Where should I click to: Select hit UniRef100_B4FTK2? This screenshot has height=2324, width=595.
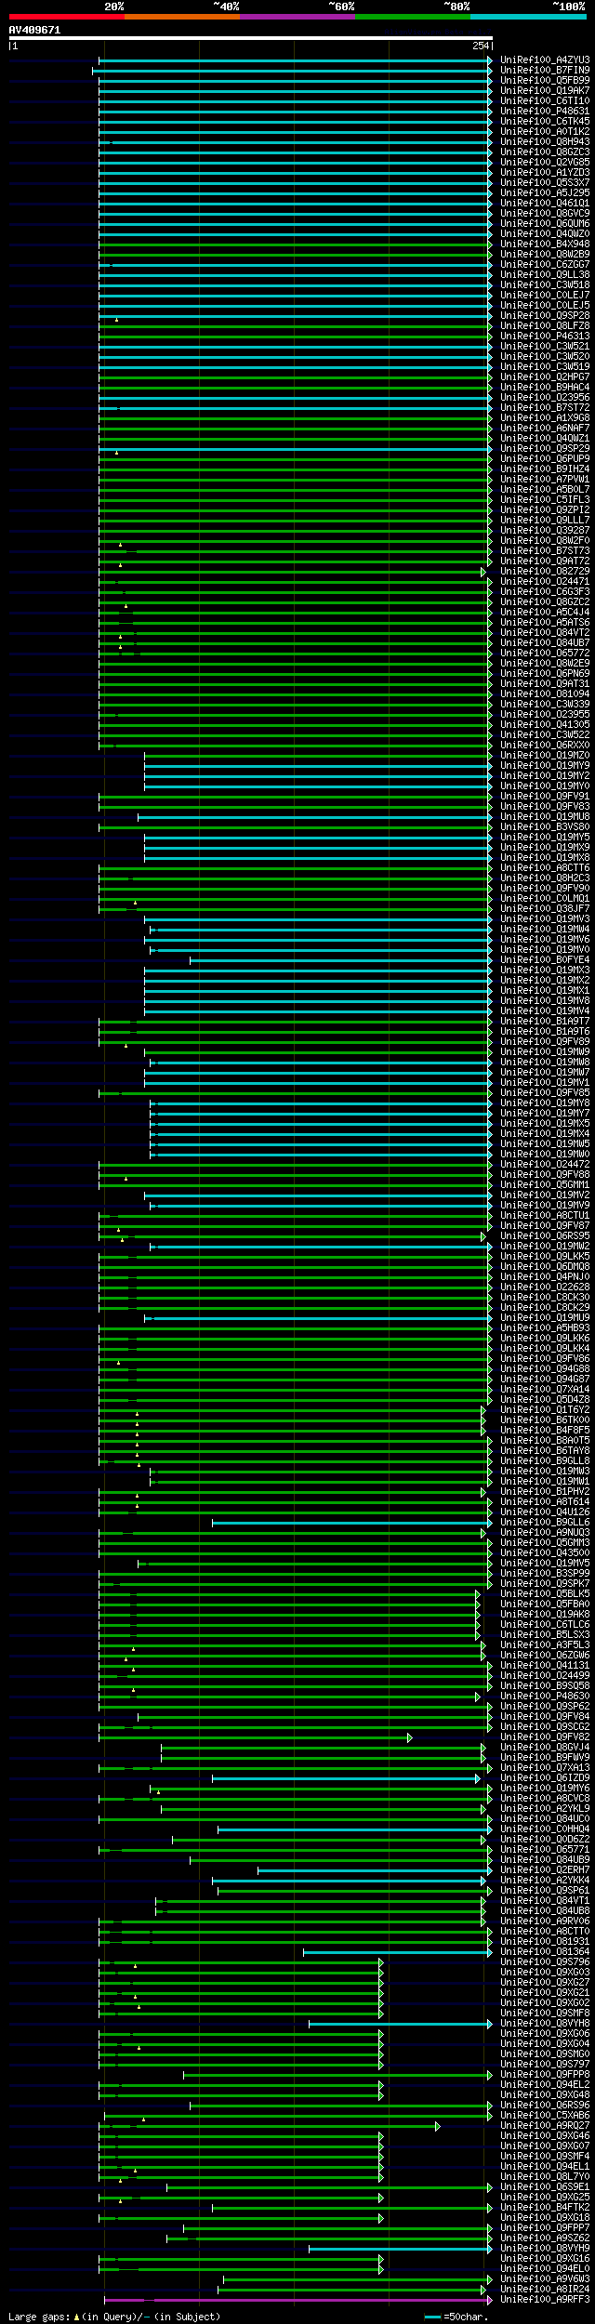545,2207
